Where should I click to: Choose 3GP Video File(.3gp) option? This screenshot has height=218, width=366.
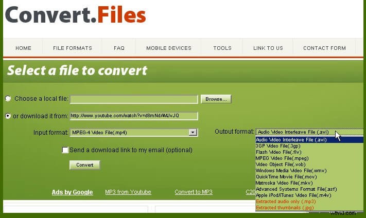(309, 146)
